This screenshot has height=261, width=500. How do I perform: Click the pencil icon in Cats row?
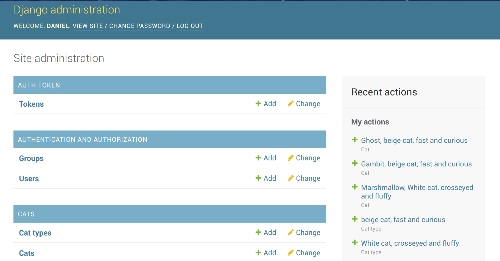(x=290, y=253)
